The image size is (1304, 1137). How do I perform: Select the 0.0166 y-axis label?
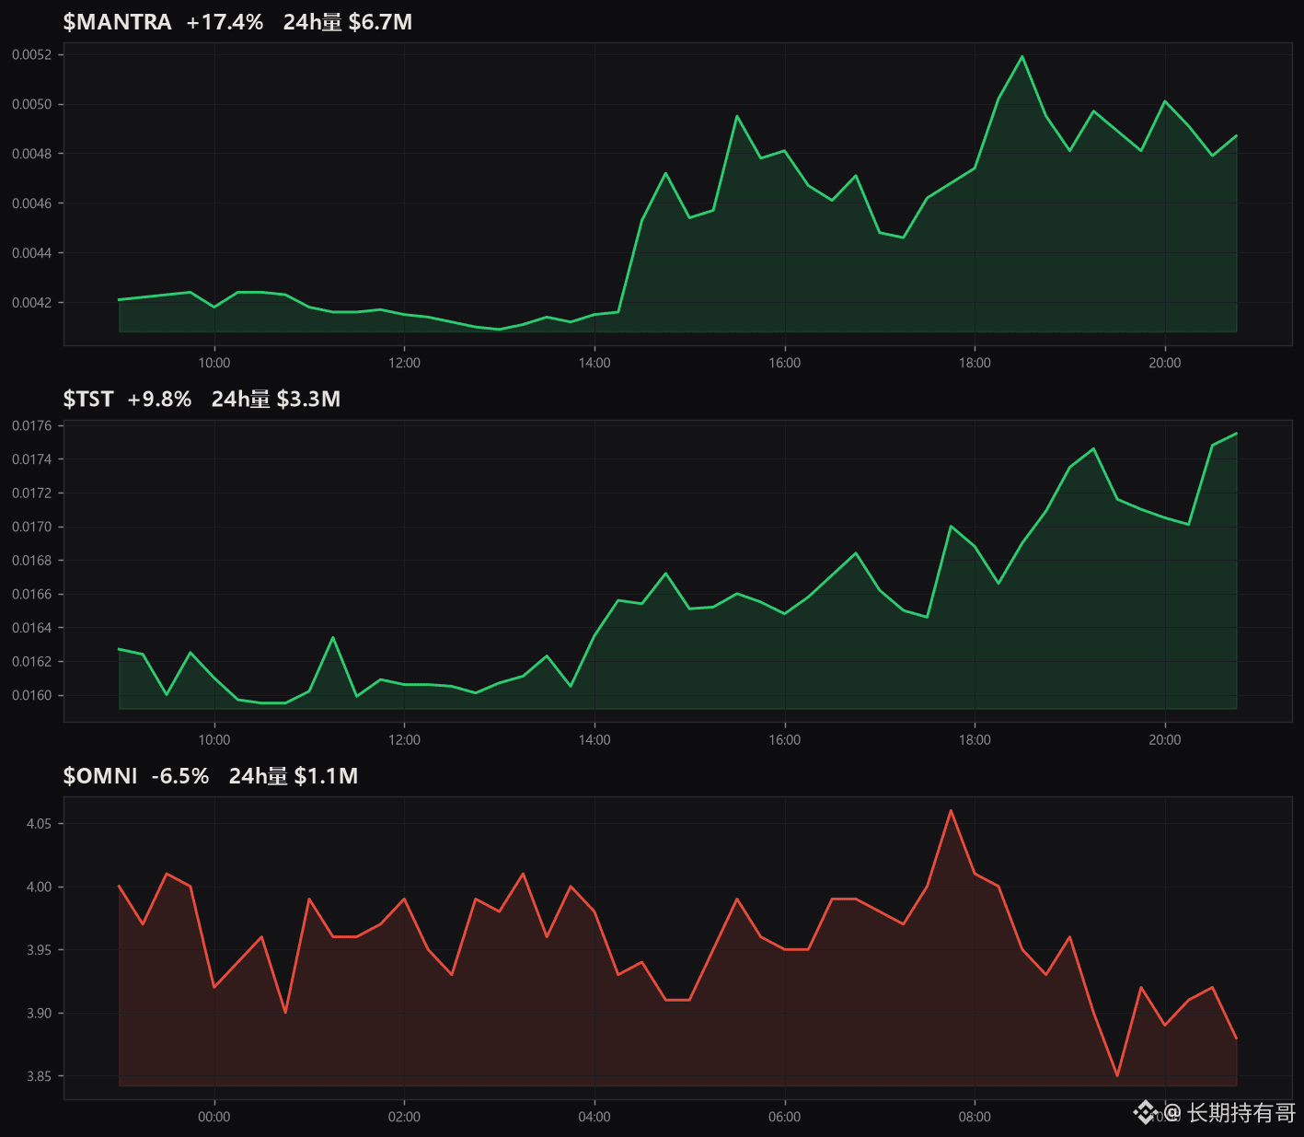tap(32, 595)
